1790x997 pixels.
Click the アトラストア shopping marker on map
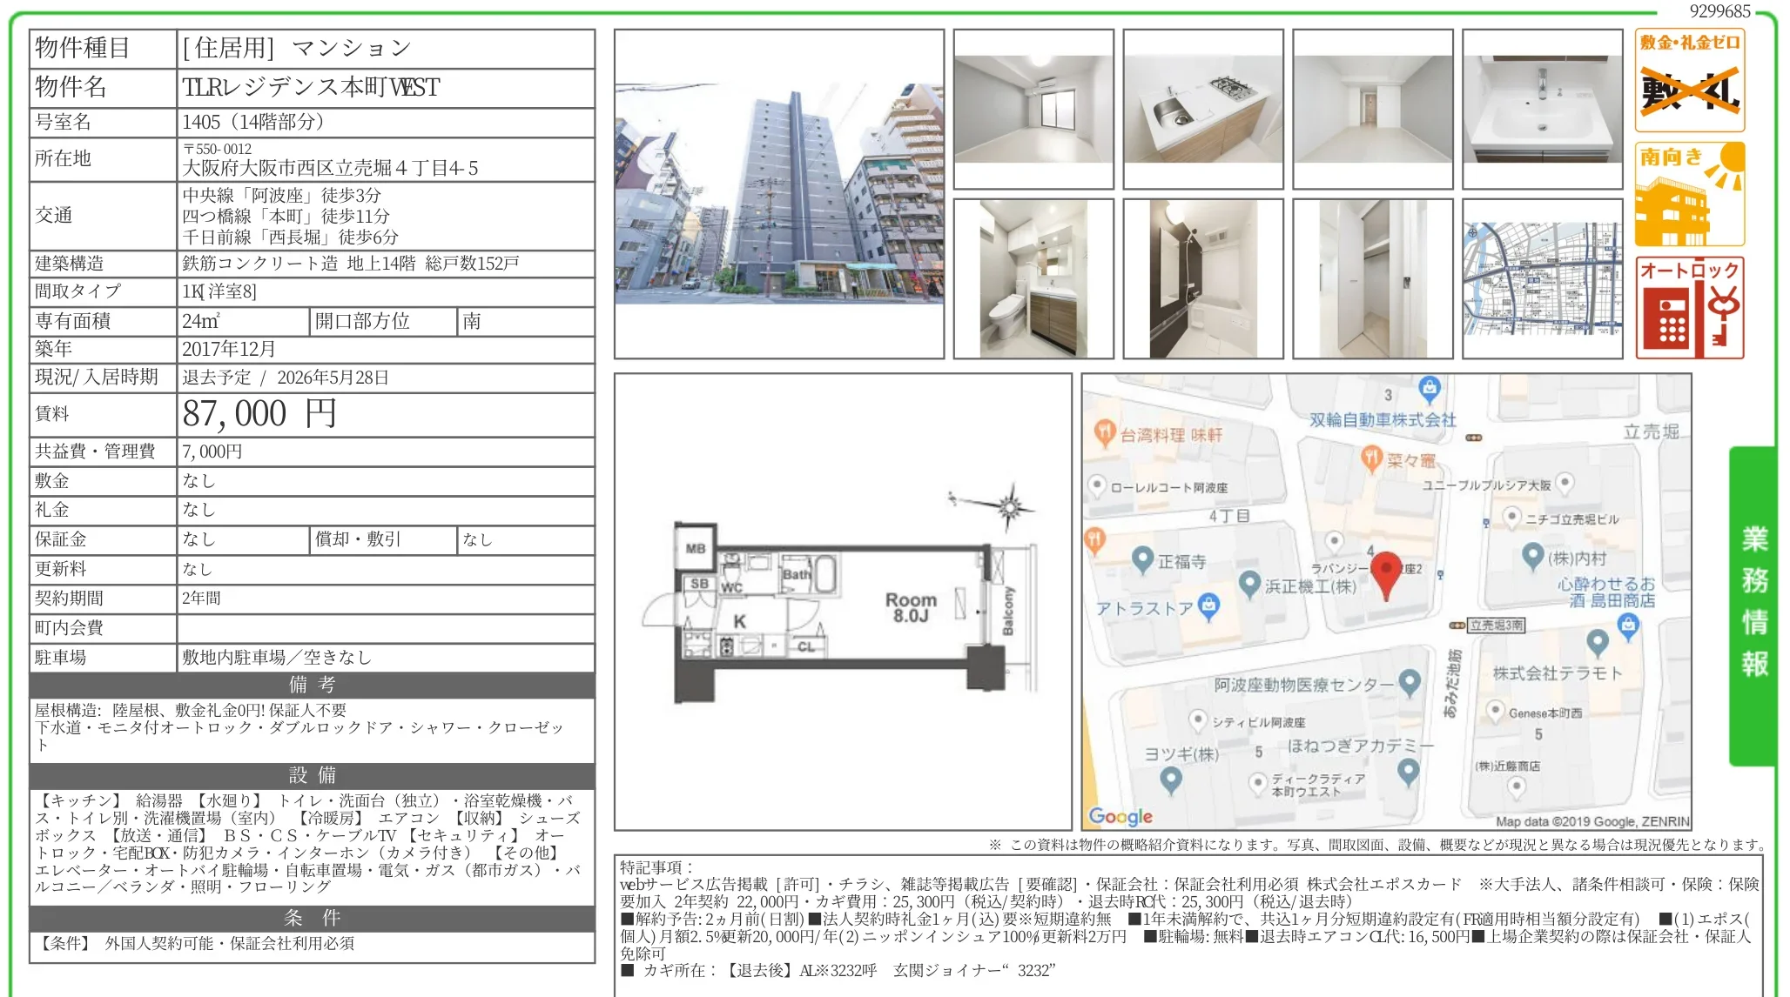1208,606
